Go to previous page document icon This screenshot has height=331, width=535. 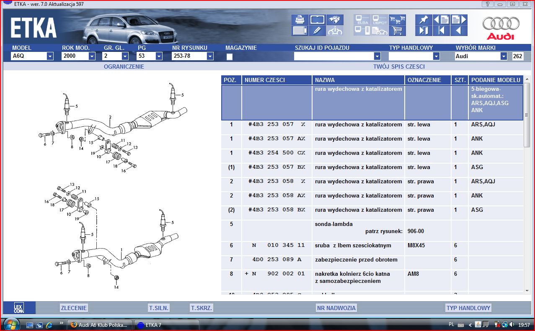(x=441, y=20)
